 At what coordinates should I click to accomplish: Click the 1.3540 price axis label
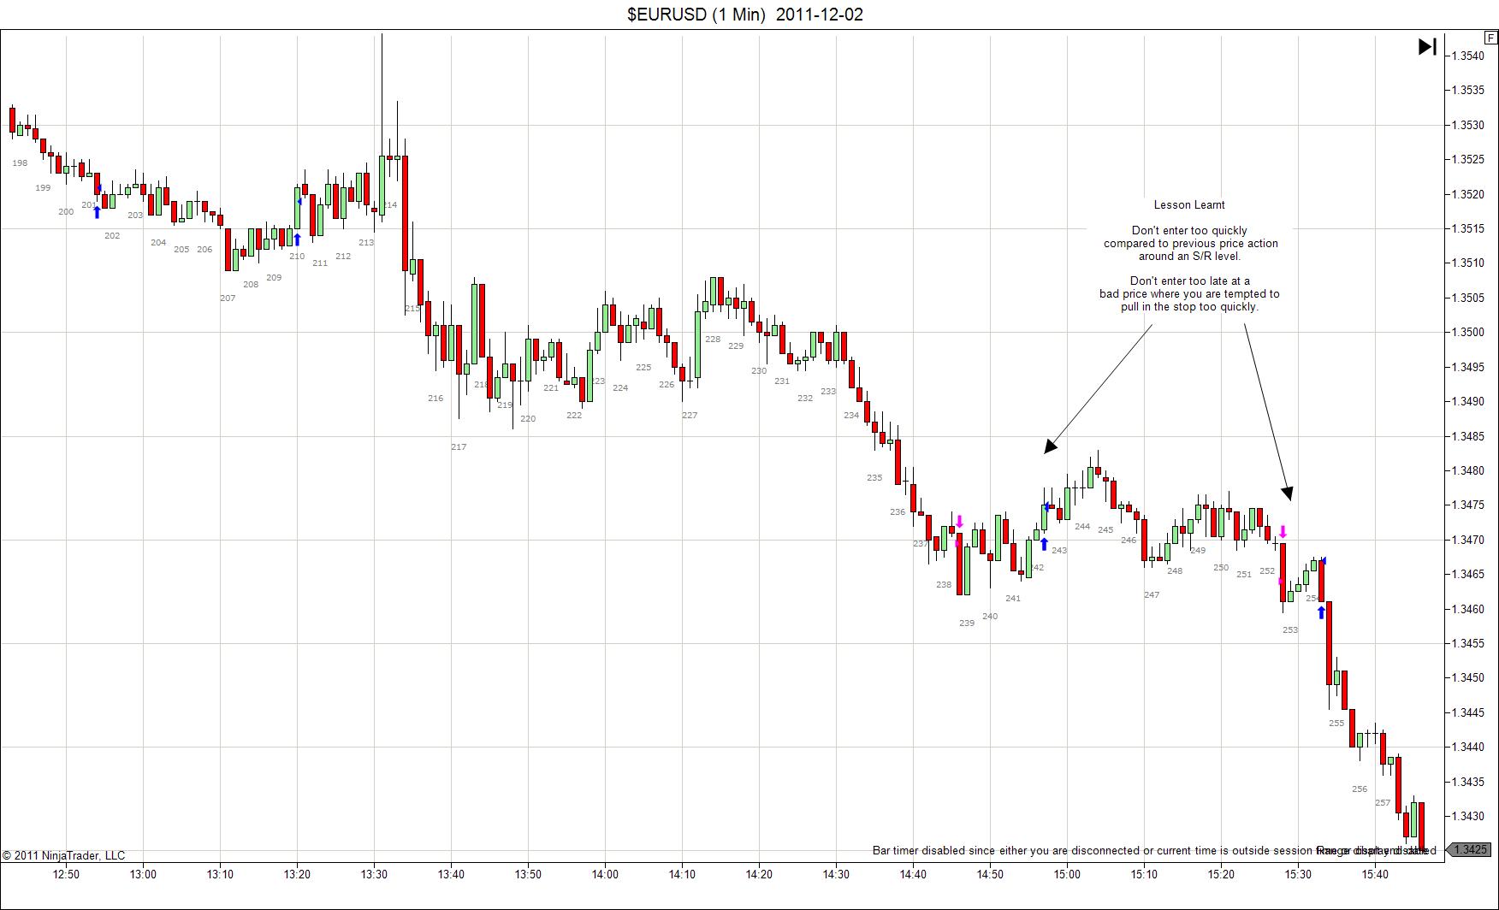tap(1467, 56)
